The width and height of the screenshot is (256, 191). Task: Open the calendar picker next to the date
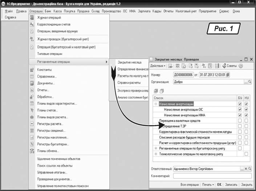pos(228,75)
